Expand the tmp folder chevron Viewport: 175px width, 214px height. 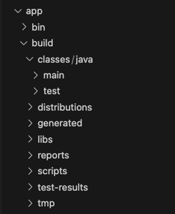(x=30, y=203)
